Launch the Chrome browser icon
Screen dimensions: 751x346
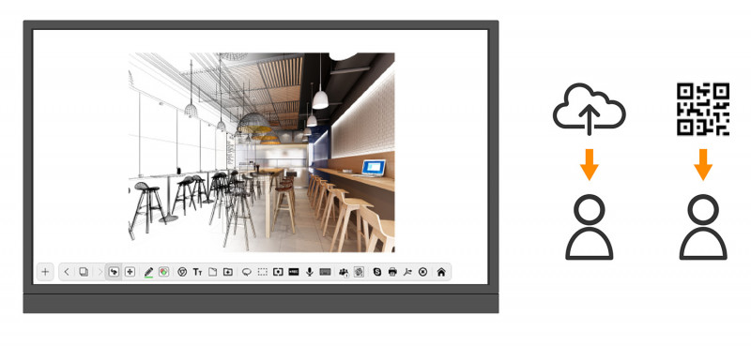(182, 272)
